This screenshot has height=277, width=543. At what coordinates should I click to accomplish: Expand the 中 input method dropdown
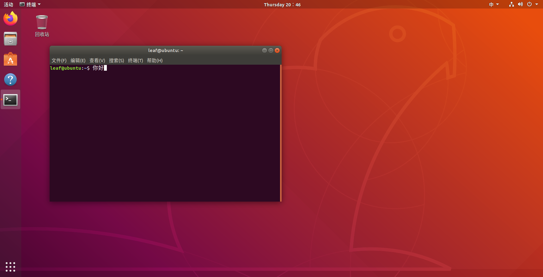tap(494, 4)
